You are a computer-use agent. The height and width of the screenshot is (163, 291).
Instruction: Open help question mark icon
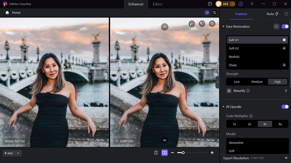[286, 14]
